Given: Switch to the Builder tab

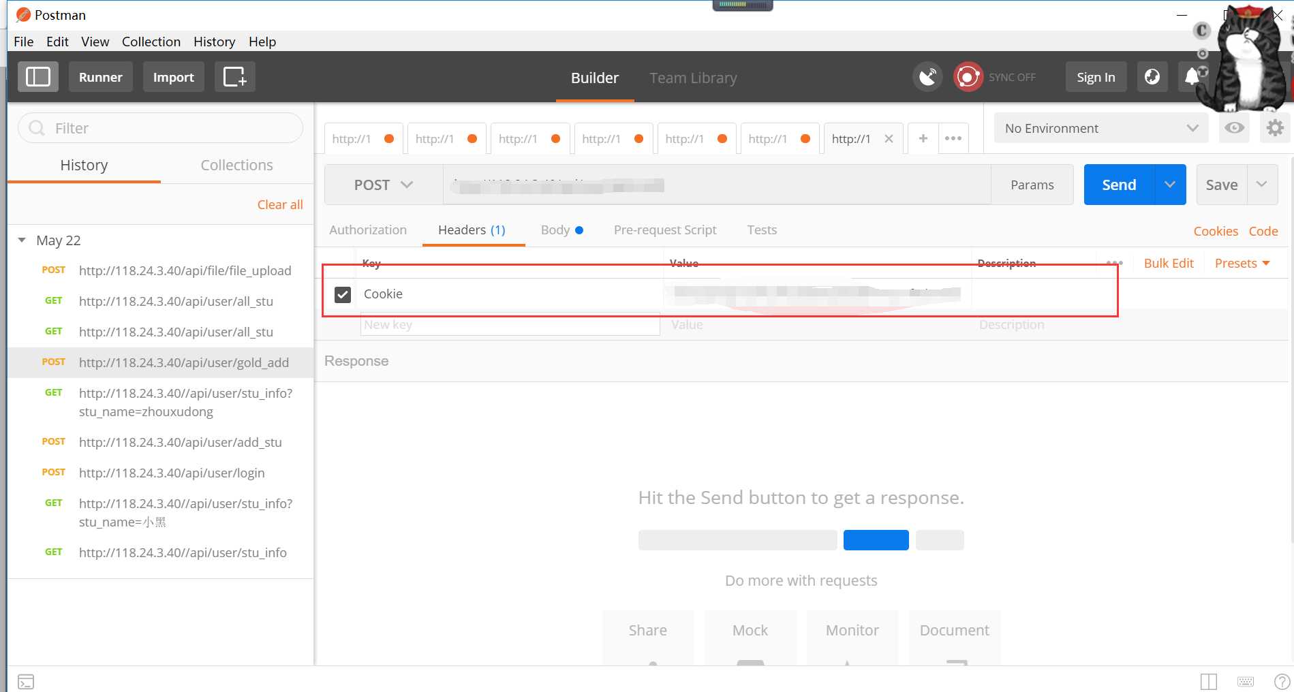Looking at the screenshot, I should (595, 78).
